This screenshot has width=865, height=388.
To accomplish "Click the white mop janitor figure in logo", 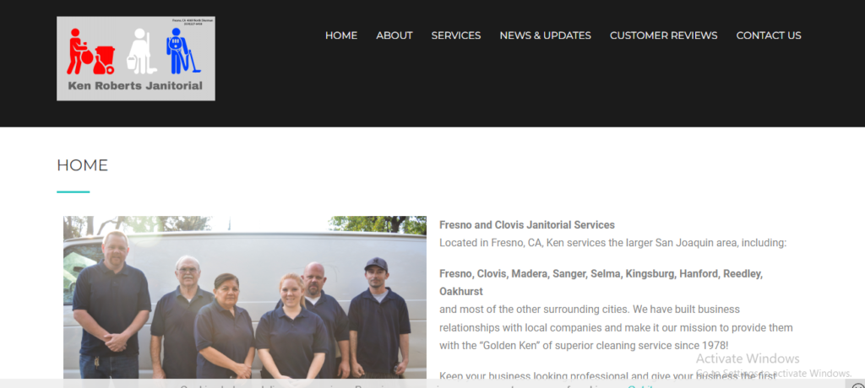I will 141,51.
